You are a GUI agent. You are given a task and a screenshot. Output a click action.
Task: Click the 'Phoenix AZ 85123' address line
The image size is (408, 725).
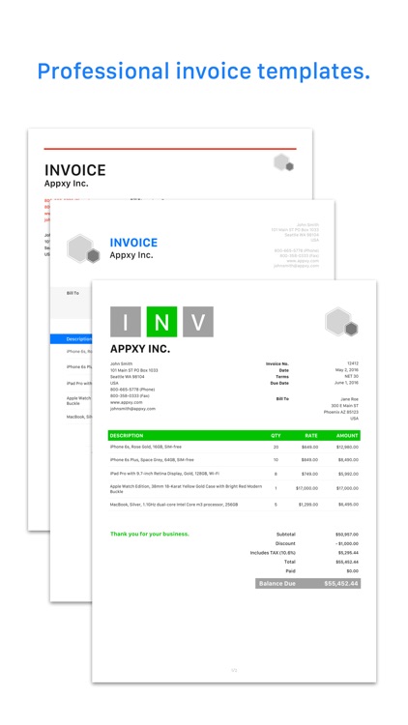coord(341,412)
